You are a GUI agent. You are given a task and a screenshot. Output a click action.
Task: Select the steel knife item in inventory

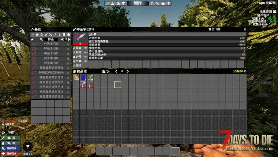click(x=83, y=85)
